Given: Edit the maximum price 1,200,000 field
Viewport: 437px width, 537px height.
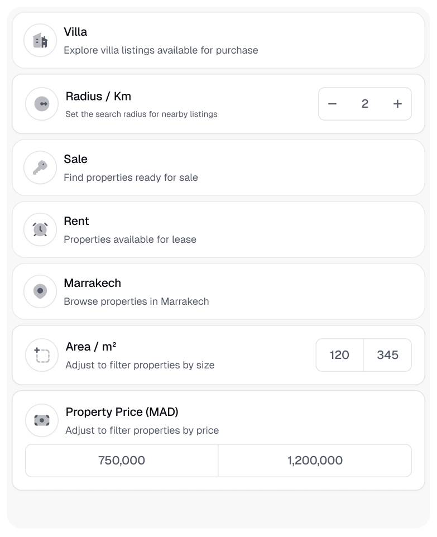Looking at the screenshot, I should click(x=315, y=461).
